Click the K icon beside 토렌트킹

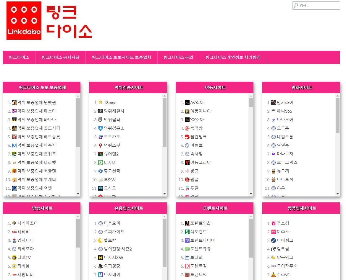point(187,266)
